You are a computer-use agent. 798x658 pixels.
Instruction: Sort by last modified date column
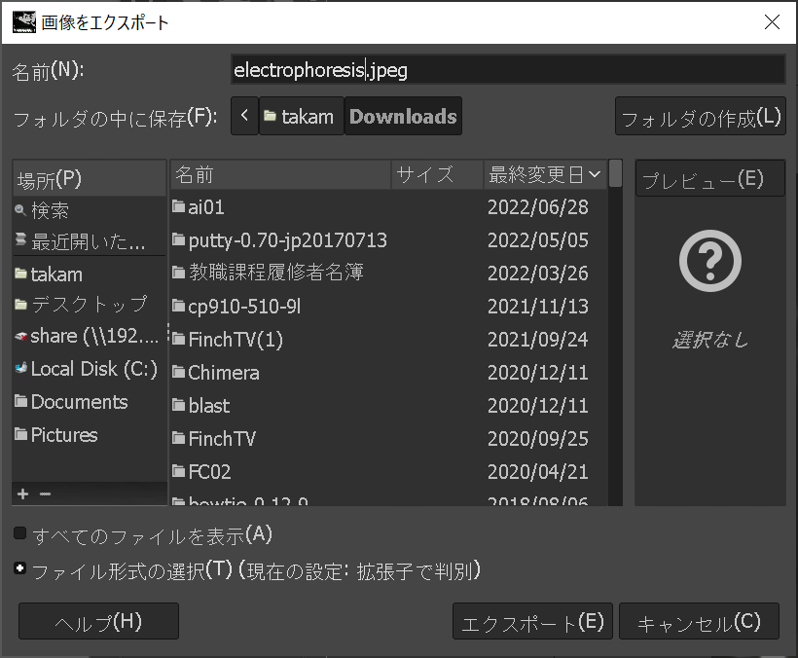(545, 175)
